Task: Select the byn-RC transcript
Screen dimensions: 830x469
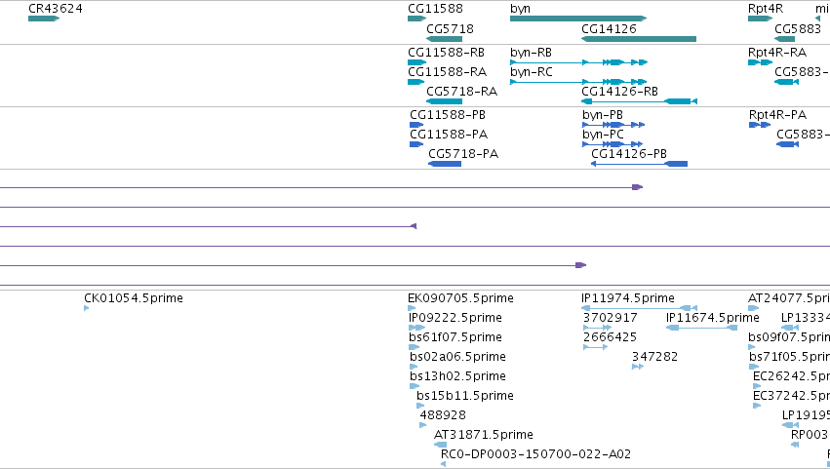Action: 531,72
